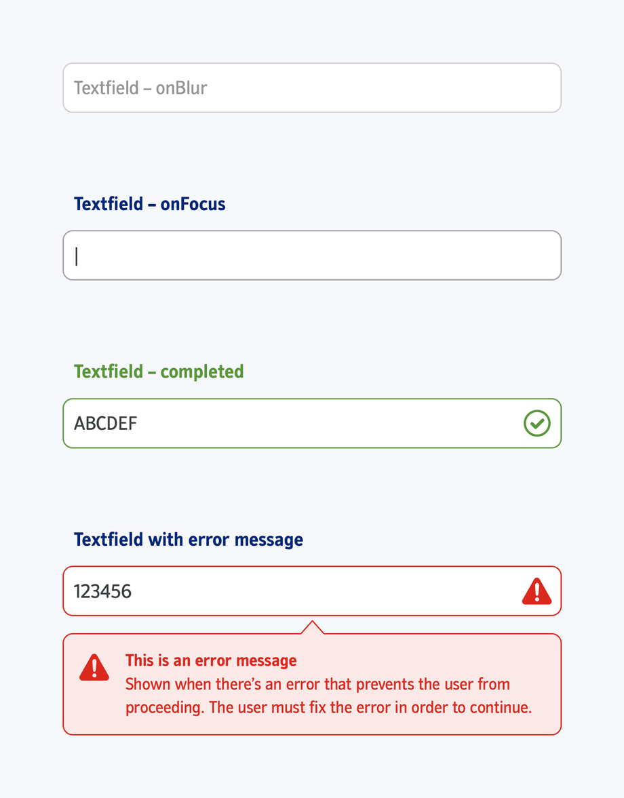Click the red warning triangle inside the 123456 field

(537, 591)
